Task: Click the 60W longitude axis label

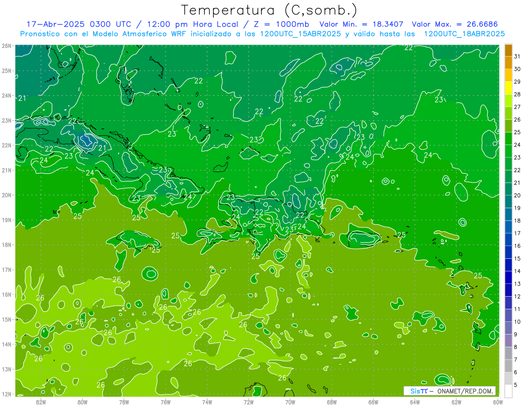Action: [498, 402]
